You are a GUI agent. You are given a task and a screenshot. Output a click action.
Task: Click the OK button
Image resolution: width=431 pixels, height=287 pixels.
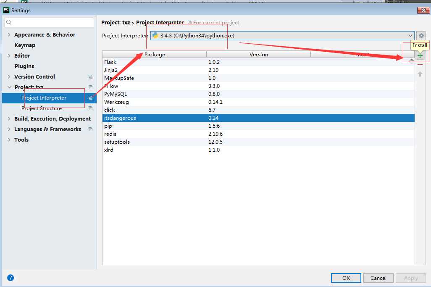(x=346, y=278)
